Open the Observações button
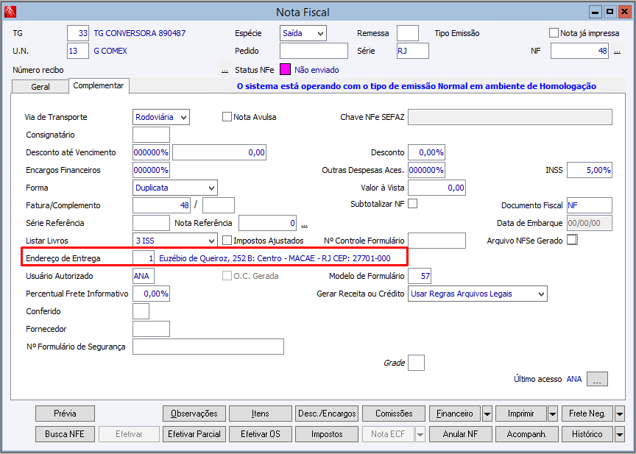The width and height of the screenshot is (636, 454). point(194,414)
